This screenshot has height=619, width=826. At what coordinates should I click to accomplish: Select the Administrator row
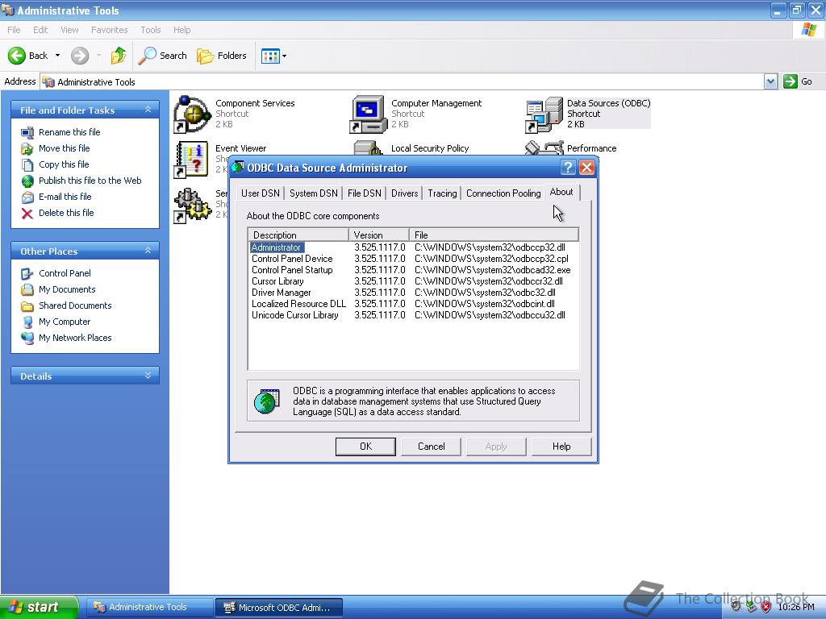413,247
